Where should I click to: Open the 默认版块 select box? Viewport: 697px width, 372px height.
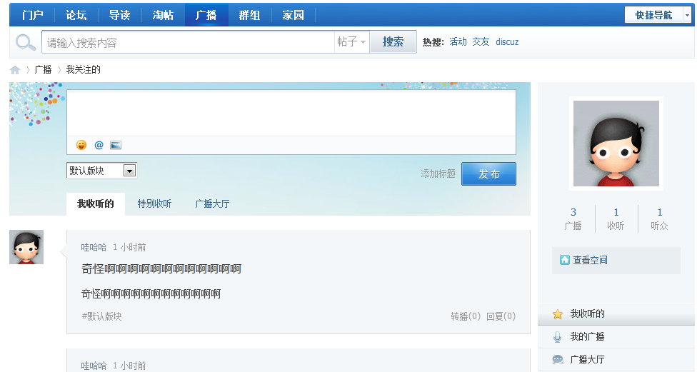(x=102, y=170)
